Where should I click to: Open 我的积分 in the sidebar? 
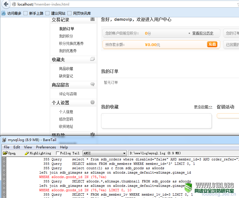click(66, 36)
